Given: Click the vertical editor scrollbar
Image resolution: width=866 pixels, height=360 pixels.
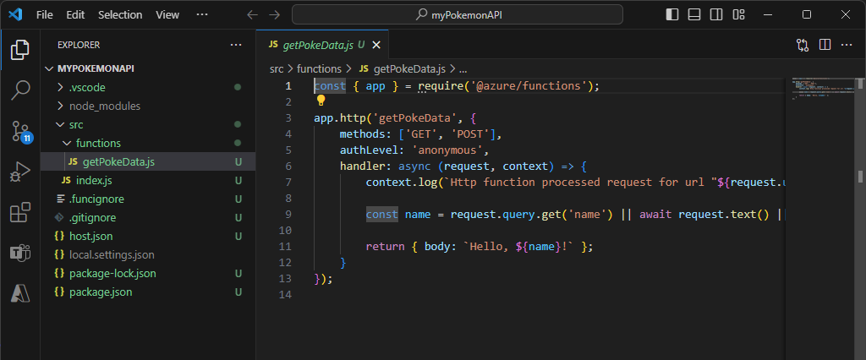Looking at the screenshot, I should coord(860,219).
